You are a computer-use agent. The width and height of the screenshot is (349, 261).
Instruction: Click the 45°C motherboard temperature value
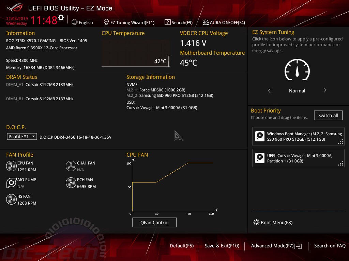pos(188,63)
